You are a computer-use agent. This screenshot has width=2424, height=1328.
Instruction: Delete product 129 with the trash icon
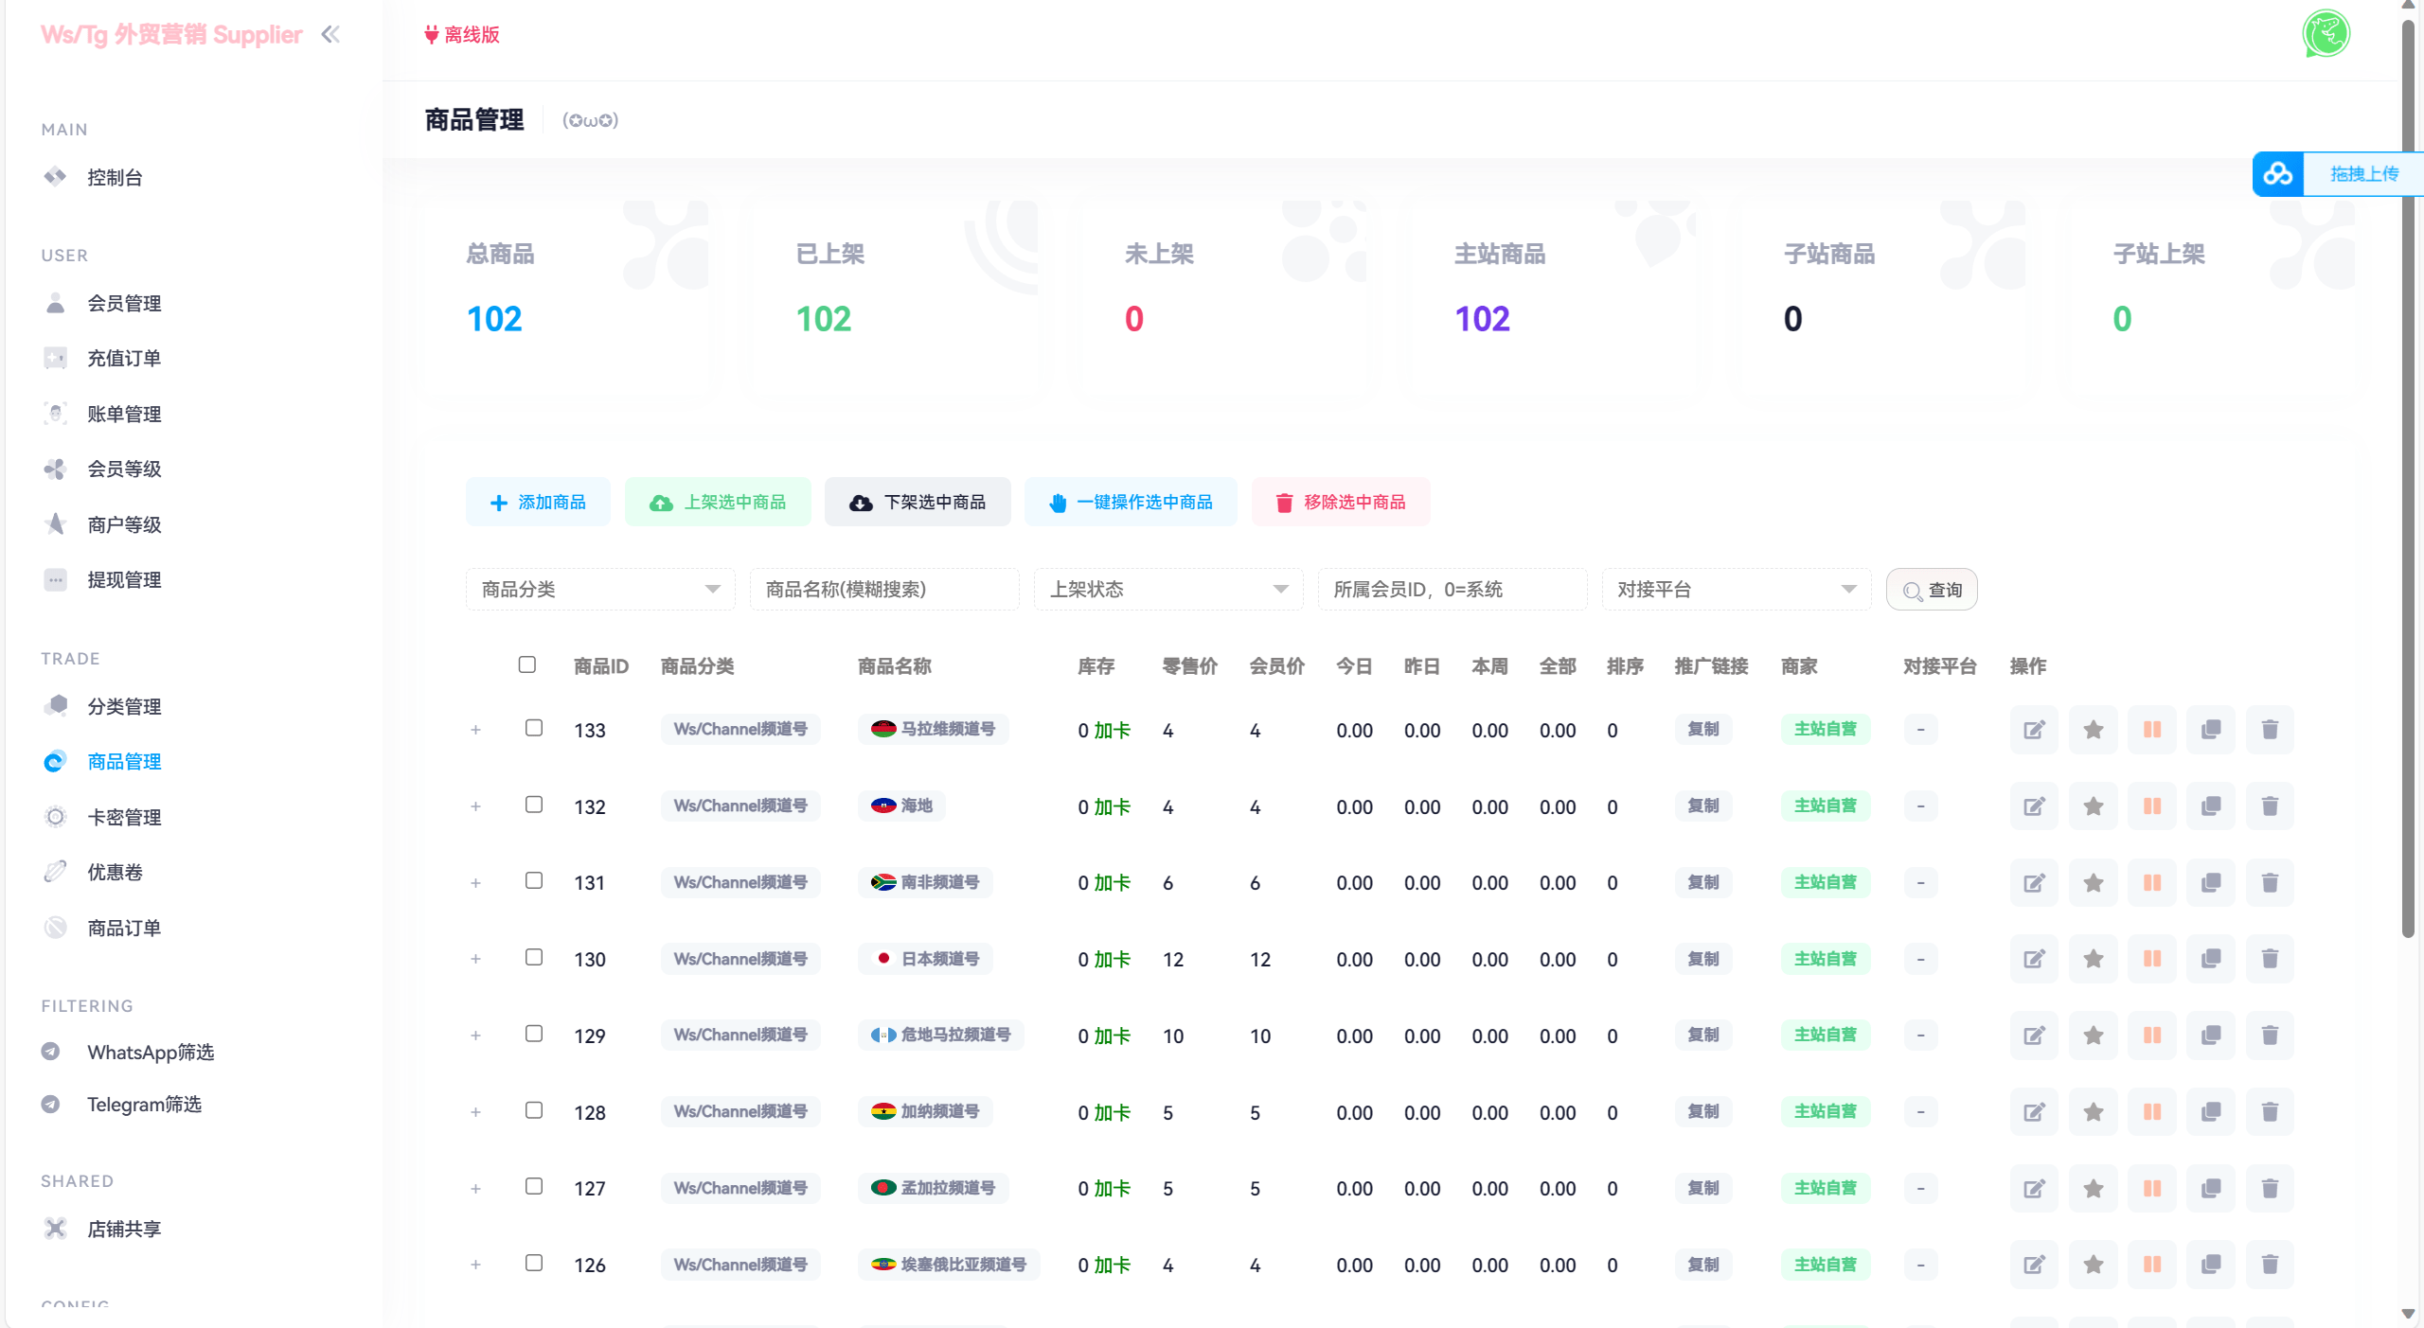[x=2270, y=1035]
